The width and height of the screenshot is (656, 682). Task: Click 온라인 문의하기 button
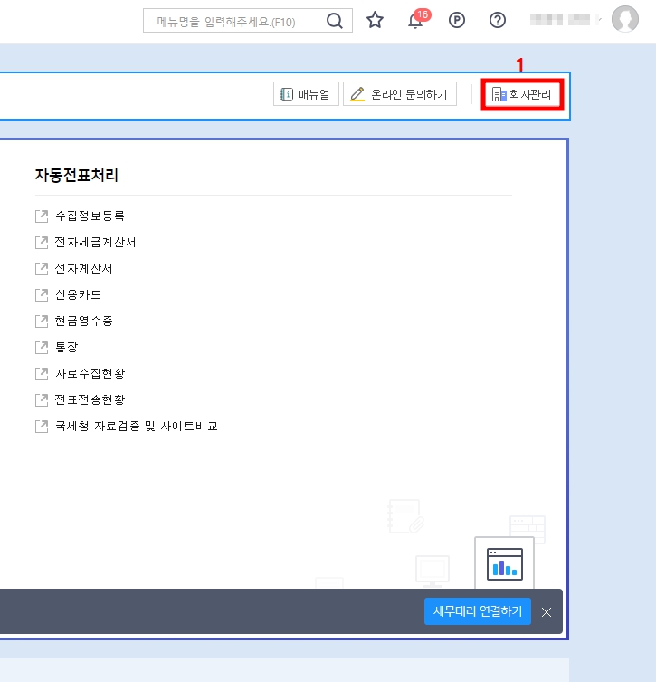400,94
